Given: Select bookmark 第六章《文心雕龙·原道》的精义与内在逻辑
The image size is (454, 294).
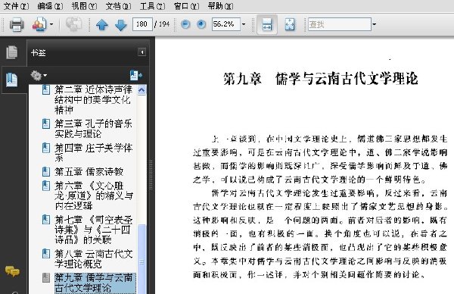Looking at the screenshot, I should (x=93, y=195).
